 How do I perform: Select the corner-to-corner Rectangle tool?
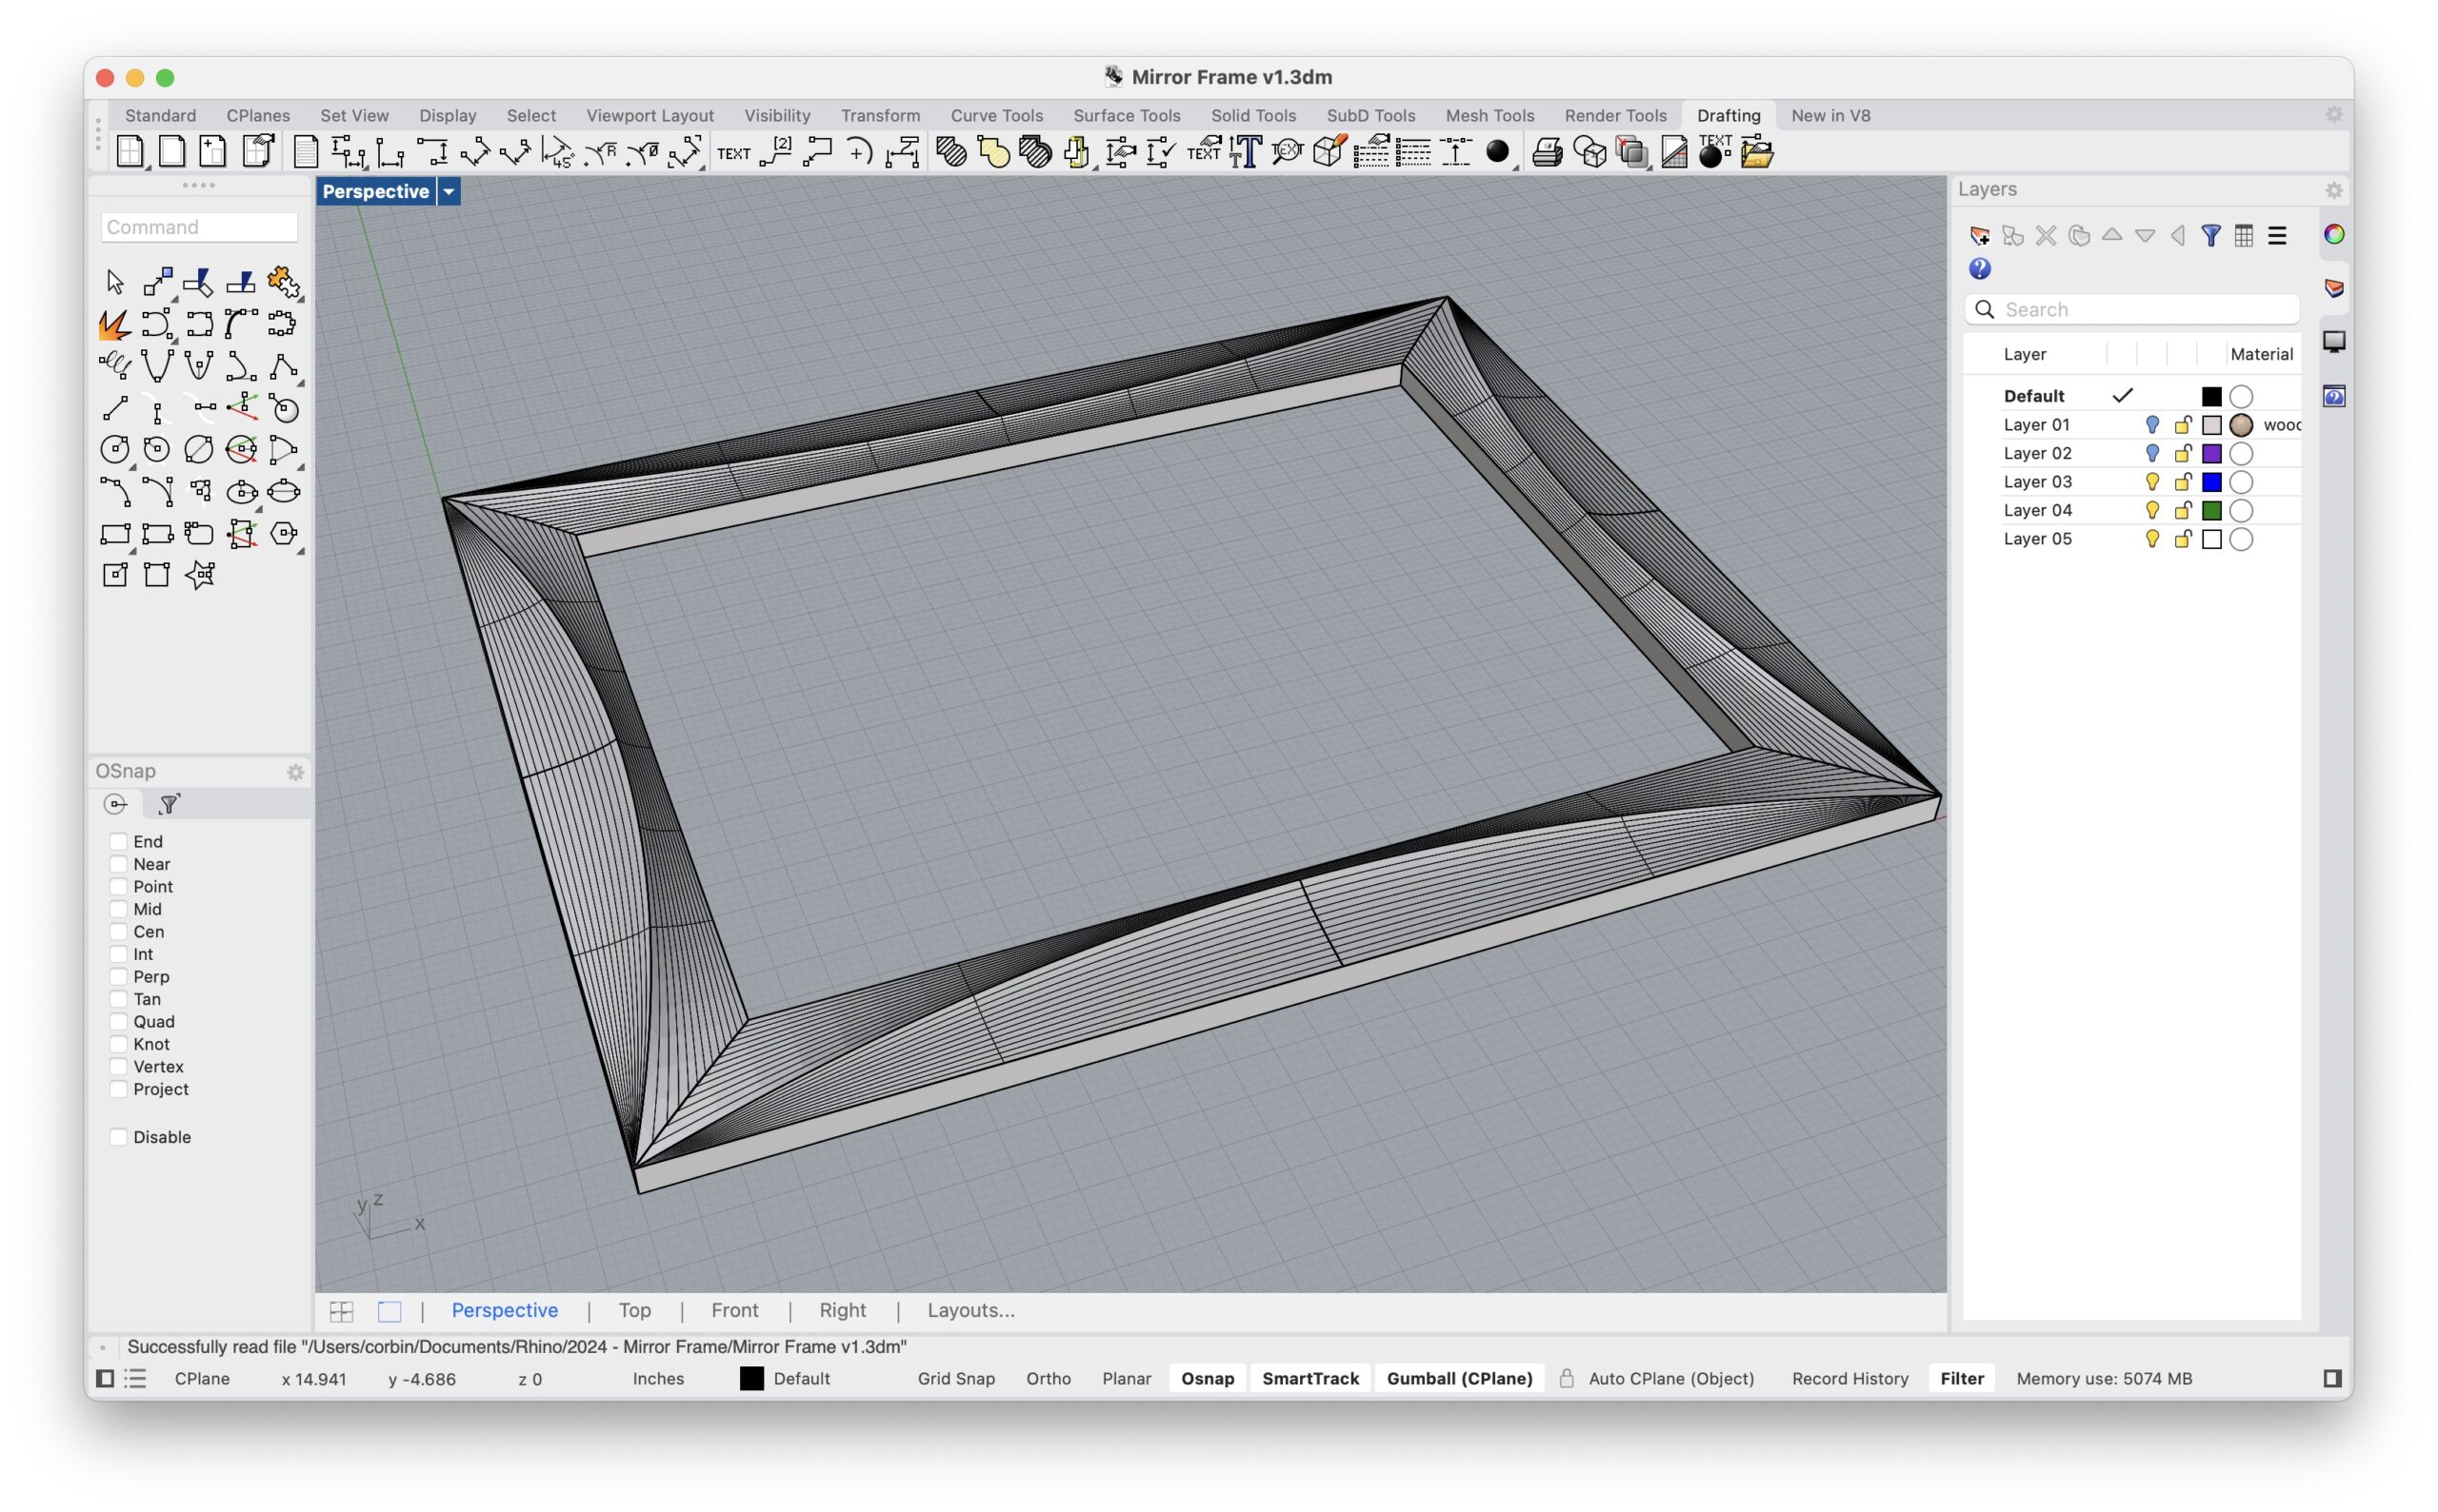(x=114, y=533)
